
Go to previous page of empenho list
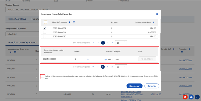click(98, 43)
